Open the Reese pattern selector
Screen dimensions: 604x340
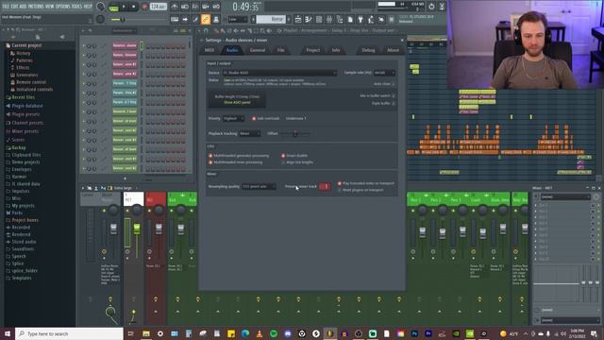[271, 19]
